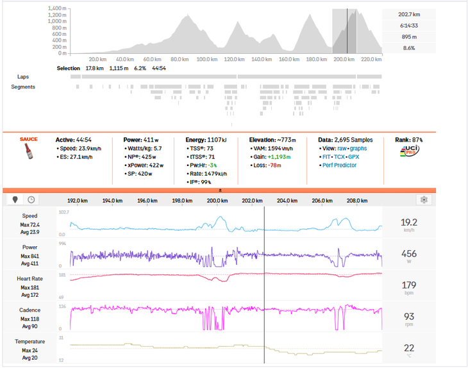468x368 pixels.
Task: Click the selection cursor line in the elevation chart
Action: coord(347,31)
